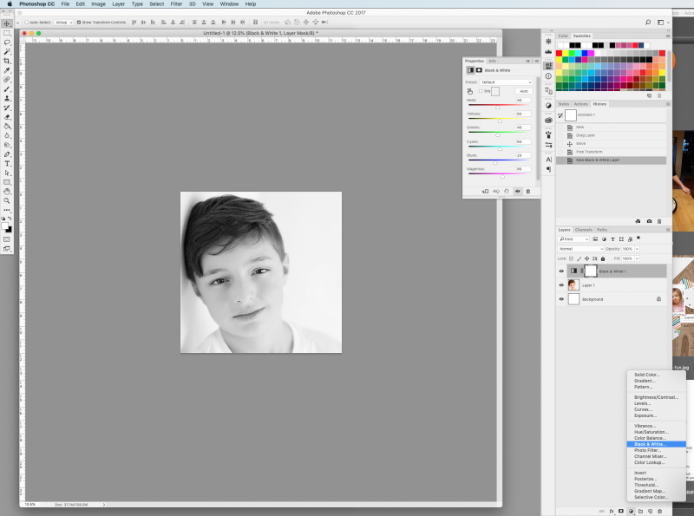The height and width of the screenshot is (516, 694).
Task: Select the Pen tool
Action: (7, 154)
